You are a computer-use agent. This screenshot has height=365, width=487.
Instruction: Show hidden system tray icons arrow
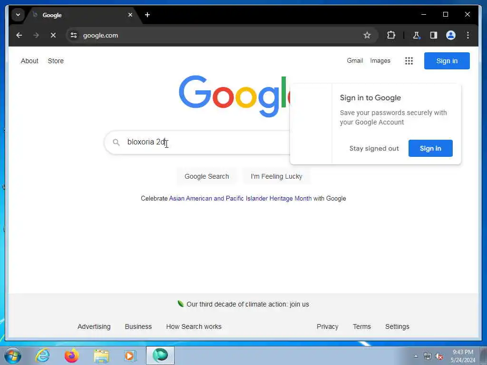pyautogui.click(x=416, y=356)
